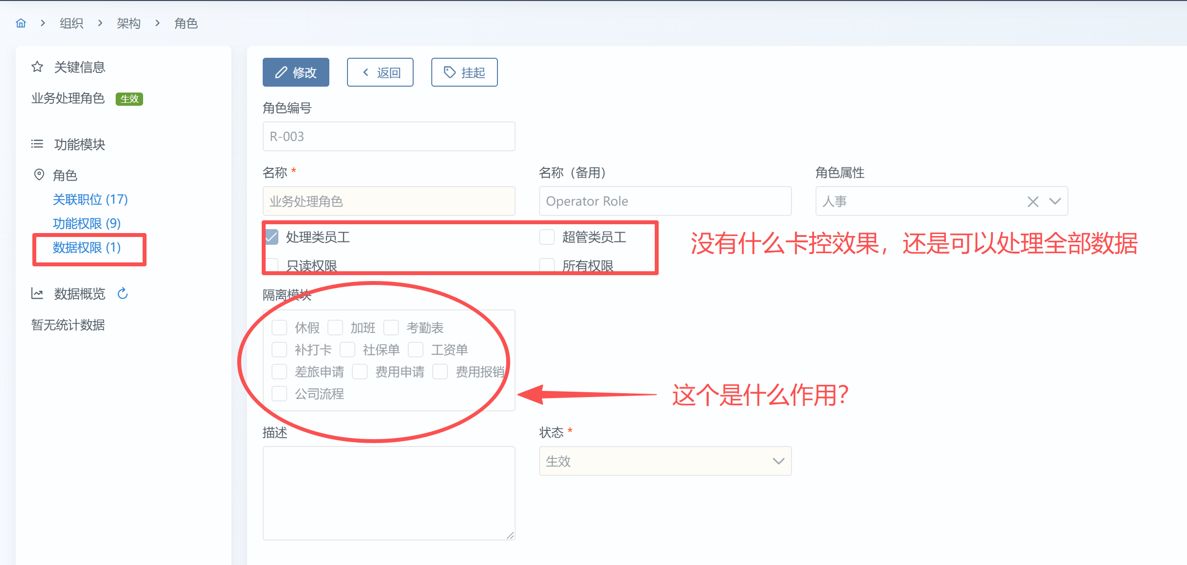This screenshot has height=565, width=1187.
Task: Go to 架构 in the breadcrumb
Action: pos(128,23)
